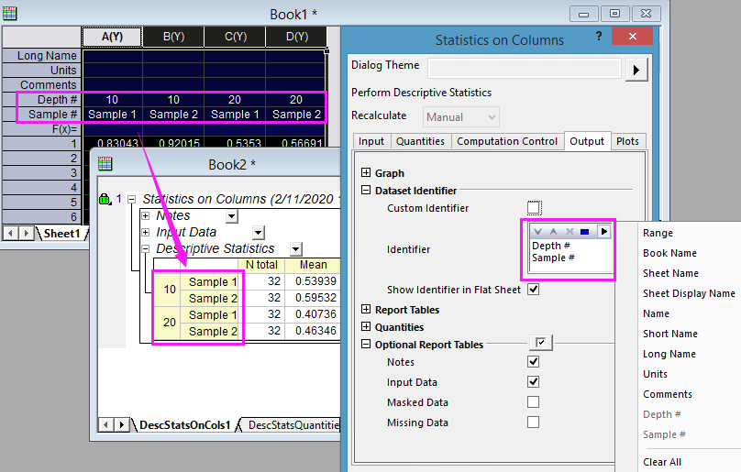Choose Short Name from the identifier menu
741x472 pixels.
click(670, 334)
